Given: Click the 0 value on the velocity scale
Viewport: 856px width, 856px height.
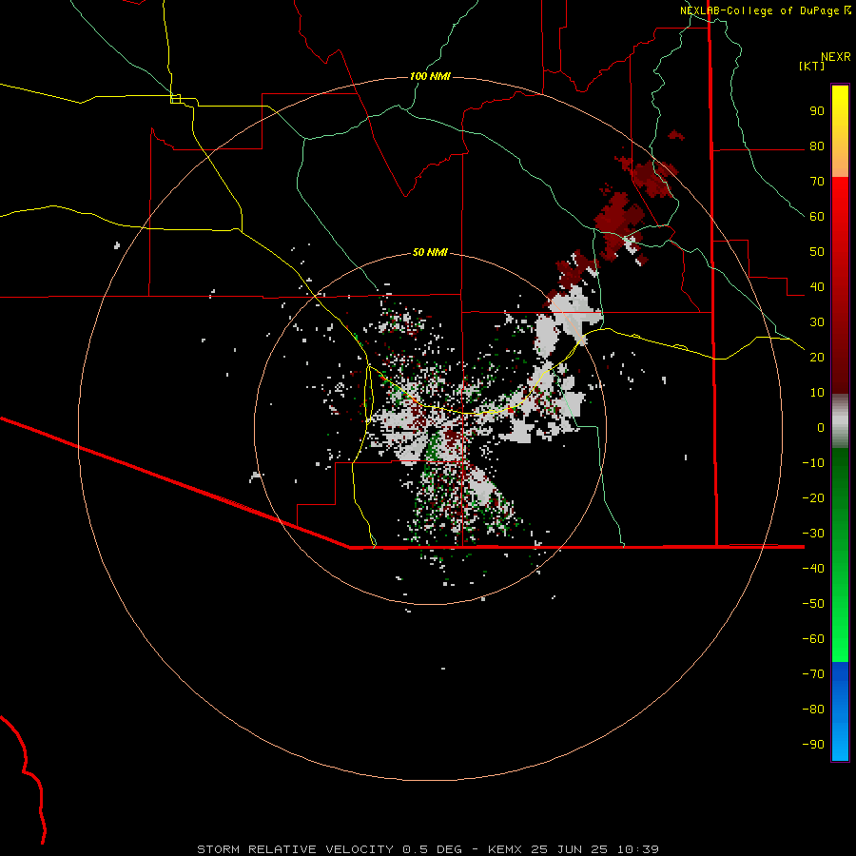Looking at the screenshot, I should 821,427.
